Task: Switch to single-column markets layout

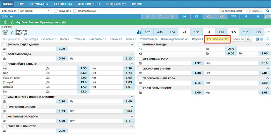Action: 262,39
